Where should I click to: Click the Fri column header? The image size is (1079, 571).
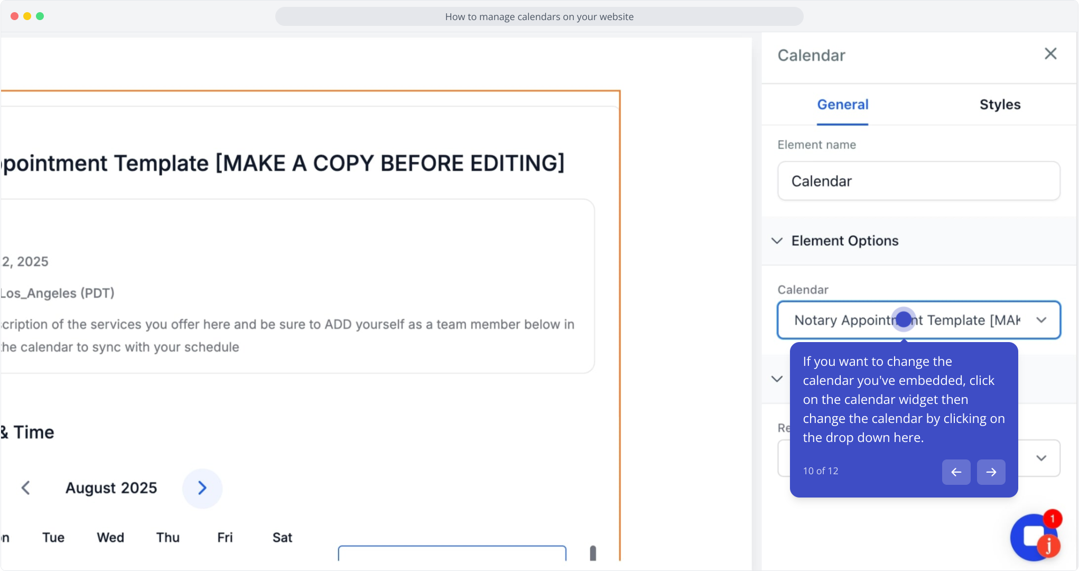[225, 537]
